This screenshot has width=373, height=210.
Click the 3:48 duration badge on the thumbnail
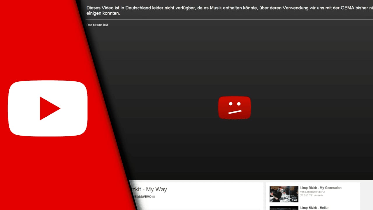point(294,200)
